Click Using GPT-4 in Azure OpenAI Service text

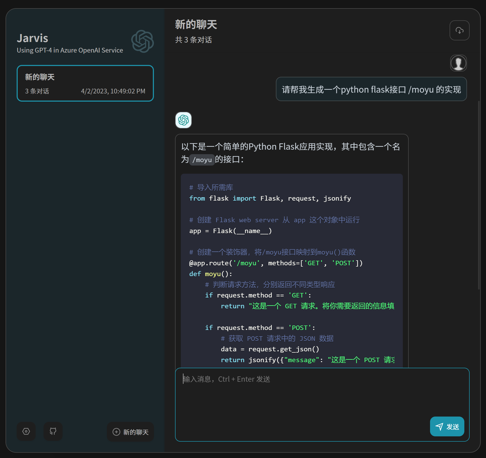point(70,50)
